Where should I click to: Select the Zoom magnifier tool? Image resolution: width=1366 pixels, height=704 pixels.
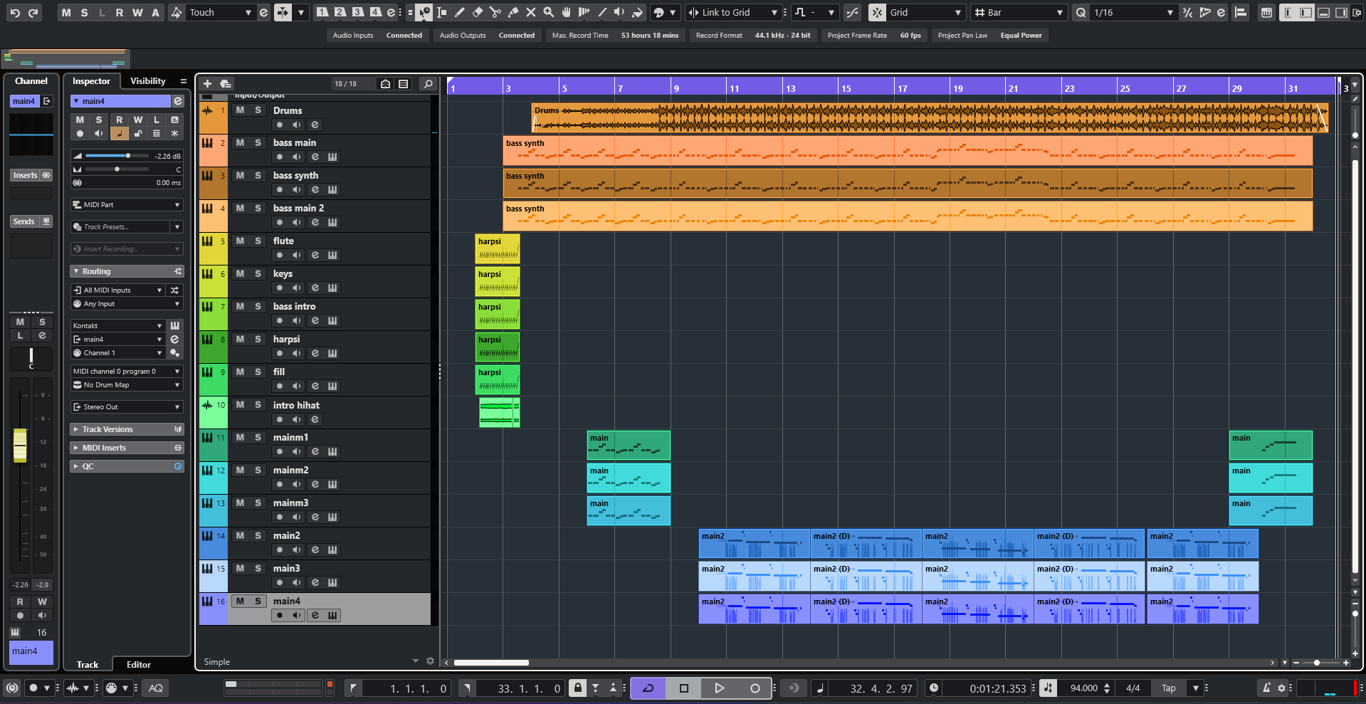click(549, 12)
